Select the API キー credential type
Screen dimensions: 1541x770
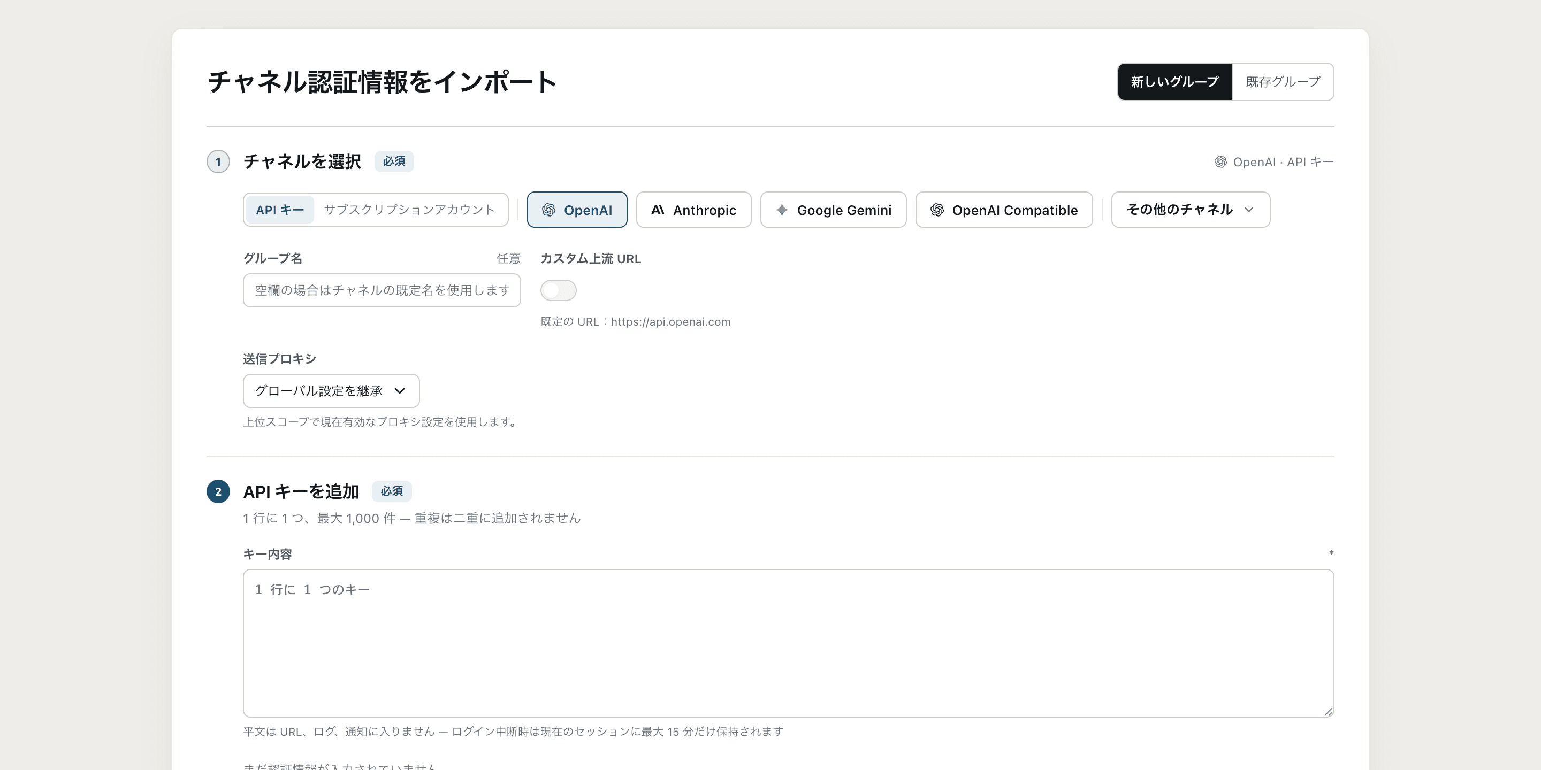coord(280,210)
